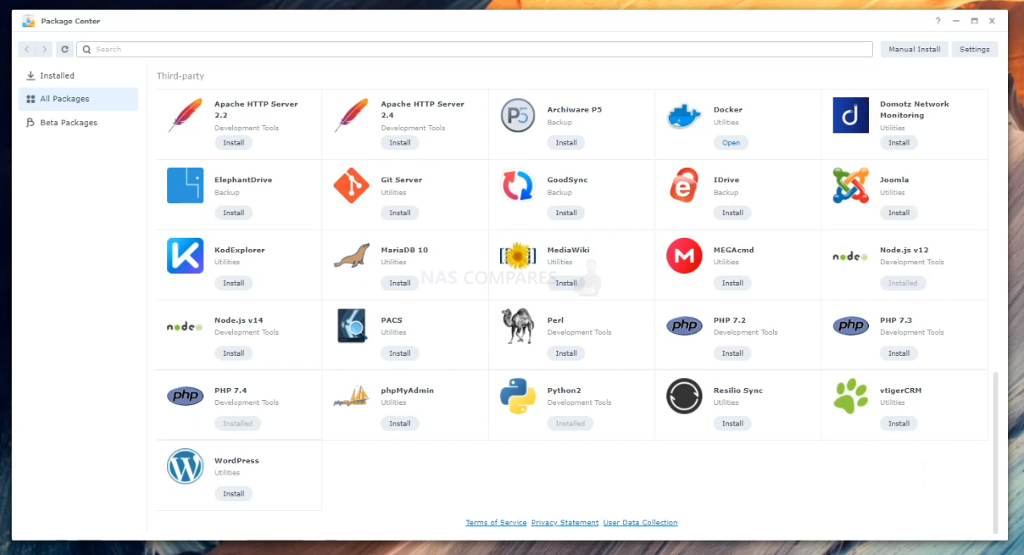The width and height of the screenshot is (1024, 555).
Task: Open the Privacy Statement link
Action: (565, 523)
